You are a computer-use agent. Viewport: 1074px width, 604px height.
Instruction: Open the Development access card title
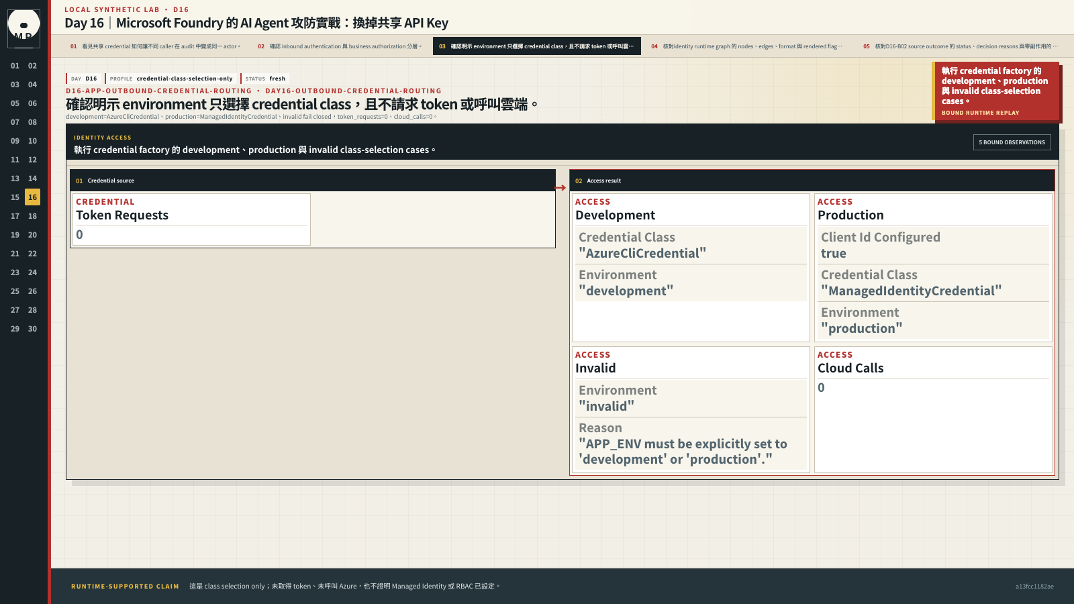coord(615,215)
